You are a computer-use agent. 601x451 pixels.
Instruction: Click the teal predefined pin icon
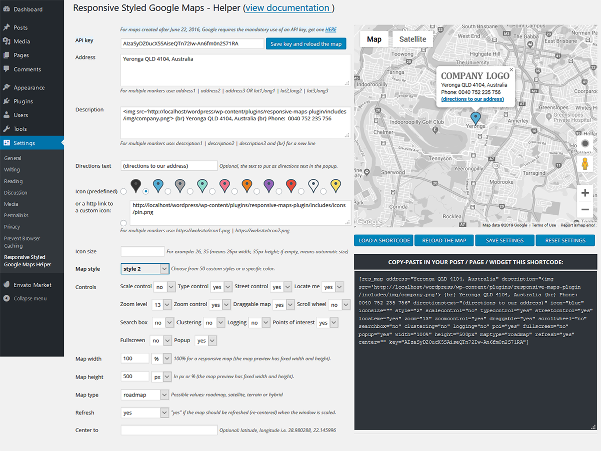click(202, 186)
